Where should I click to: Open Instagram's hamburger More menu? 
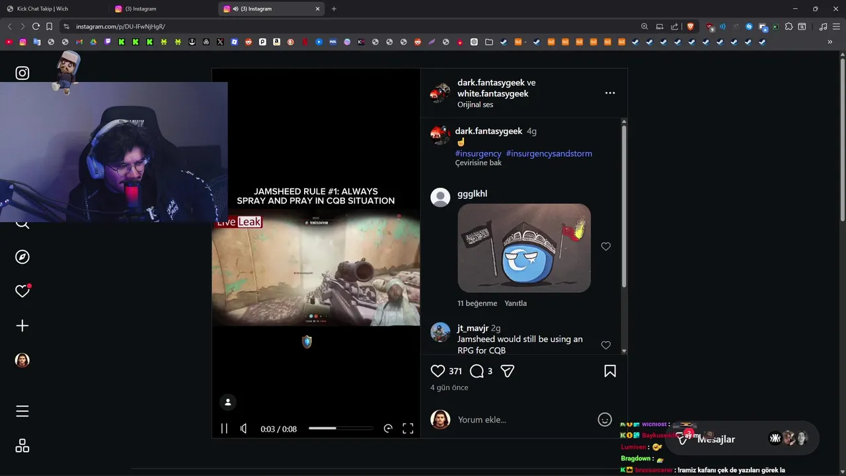(x=22, y=411)
